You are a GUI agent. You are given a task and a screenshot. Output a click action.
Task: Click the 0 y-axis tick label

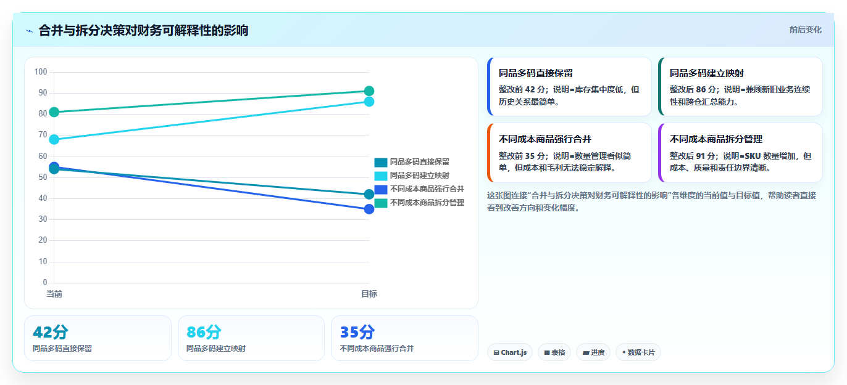click(x=45, y=283)
